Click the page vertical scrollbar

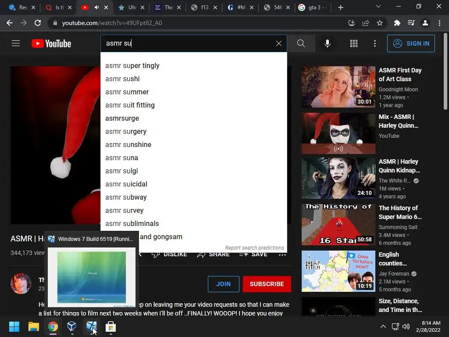click(x=445, y=72)
